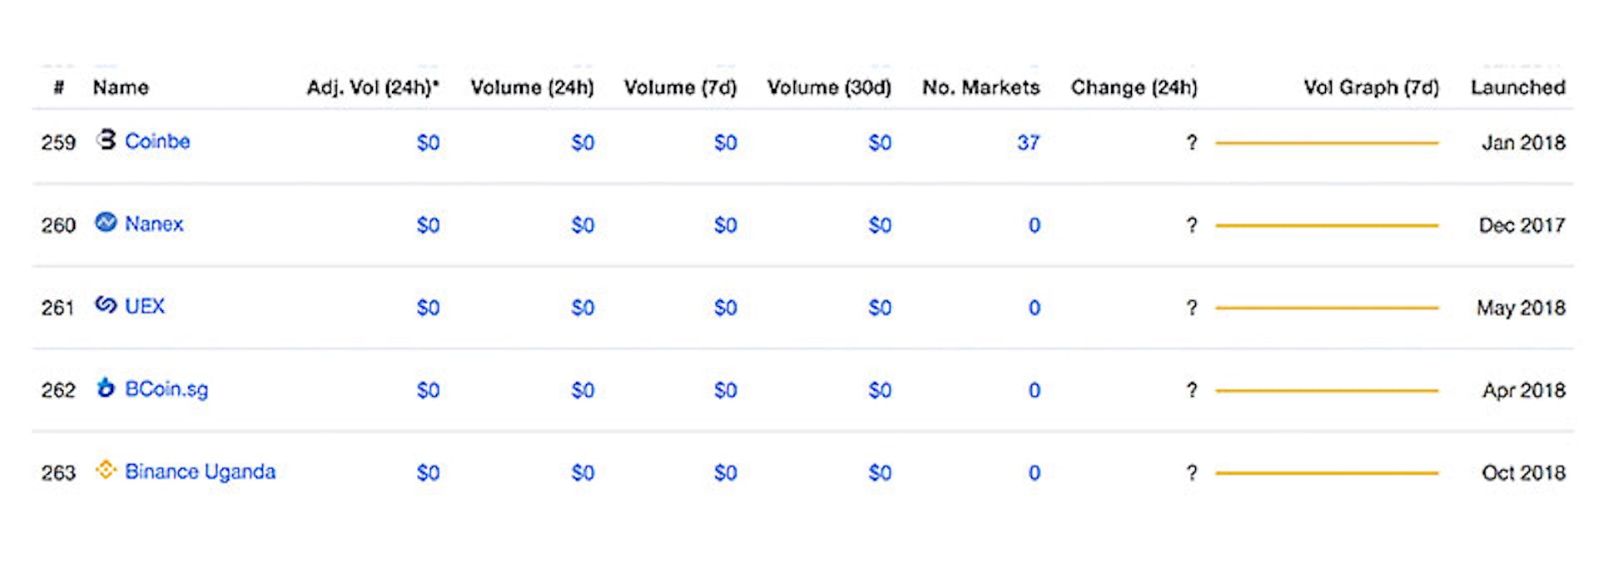Click Coinbe's 37 markets count
The width and height of the screenshot is (1598, 563).
1028,142
